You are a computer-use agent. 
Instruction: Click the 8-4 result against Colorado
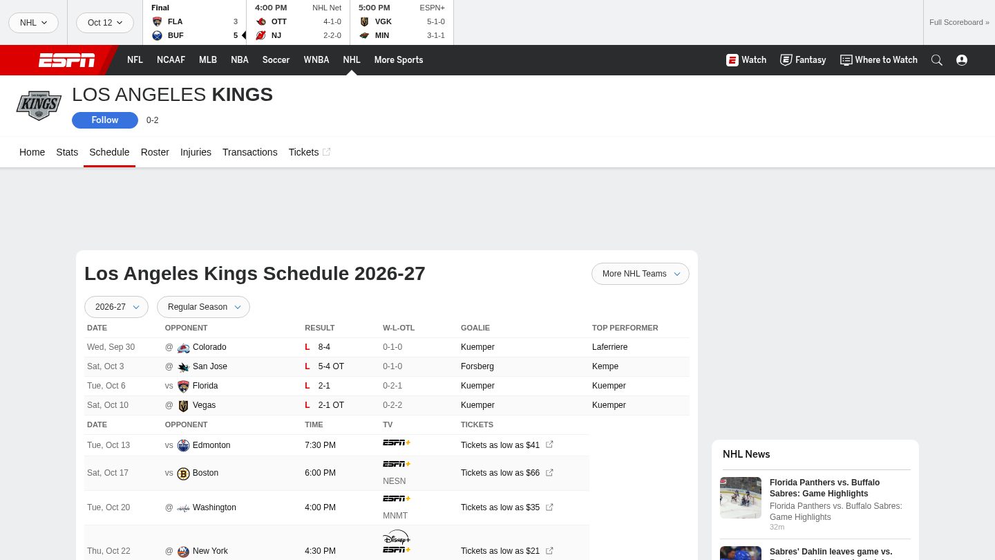click(324, 347)
